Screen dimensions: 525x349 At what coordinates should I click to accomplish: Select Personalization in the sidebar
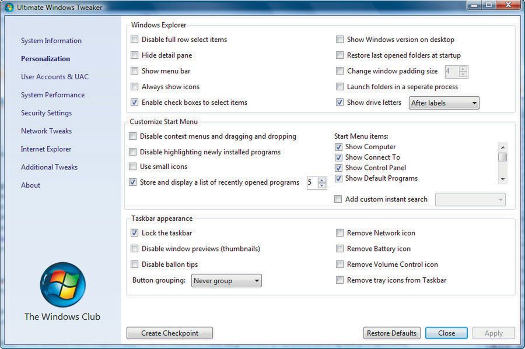click(x=45, y=59)
